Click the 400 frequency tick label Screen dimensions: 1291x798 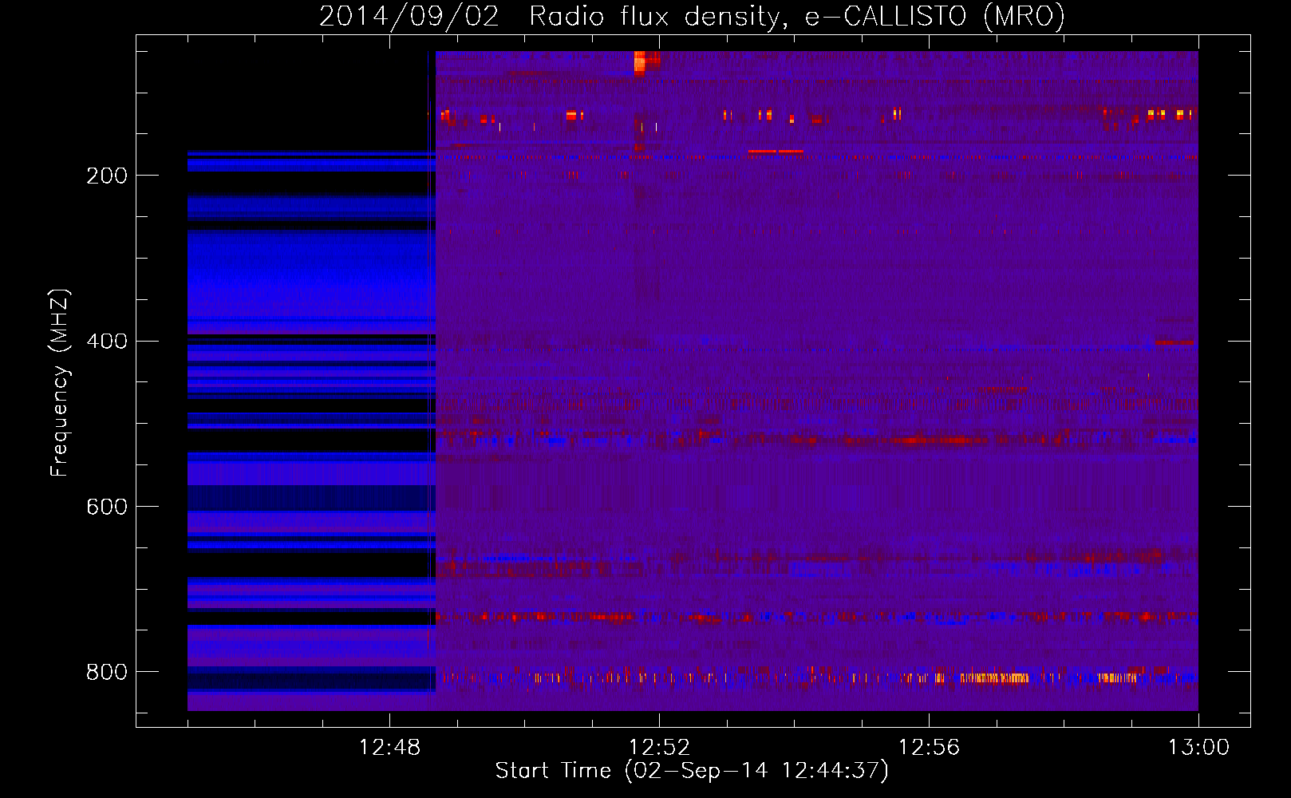pyautogui.click(x=107, y=342)
